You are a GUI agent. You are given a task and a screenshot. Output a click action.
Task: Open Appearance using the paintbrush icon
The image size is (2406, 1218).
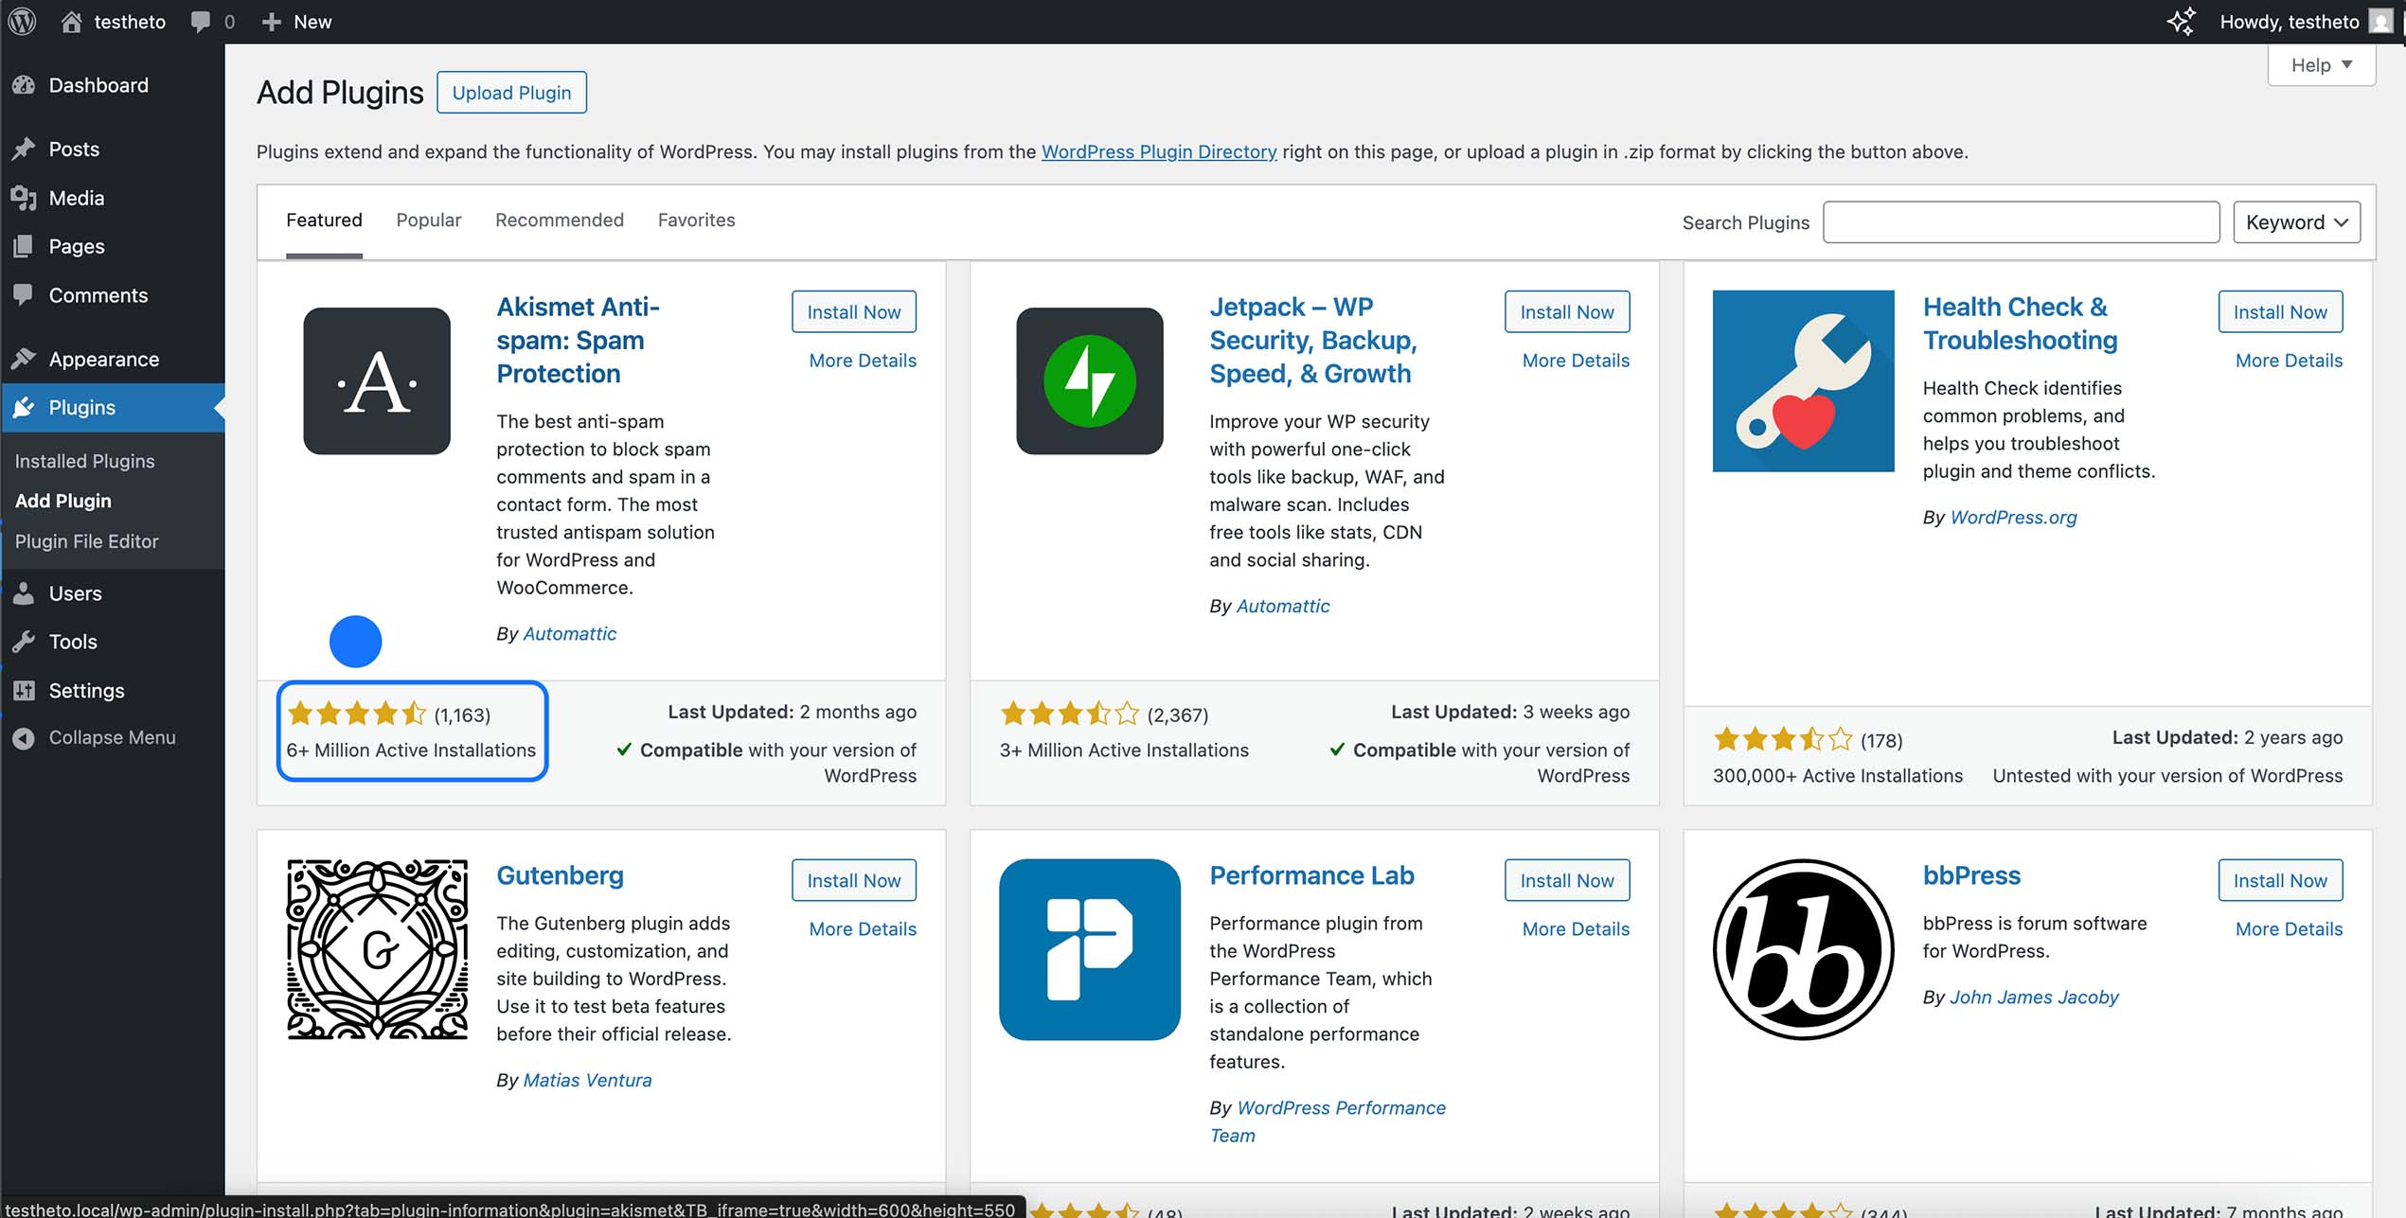tap(24, 358)
